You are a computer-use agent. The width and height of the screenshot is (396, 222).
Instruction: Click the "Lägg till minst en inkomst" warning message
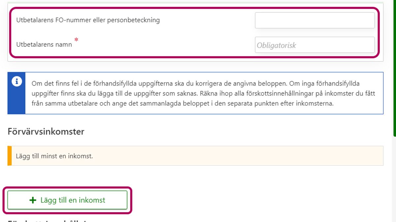pos(54,156)
